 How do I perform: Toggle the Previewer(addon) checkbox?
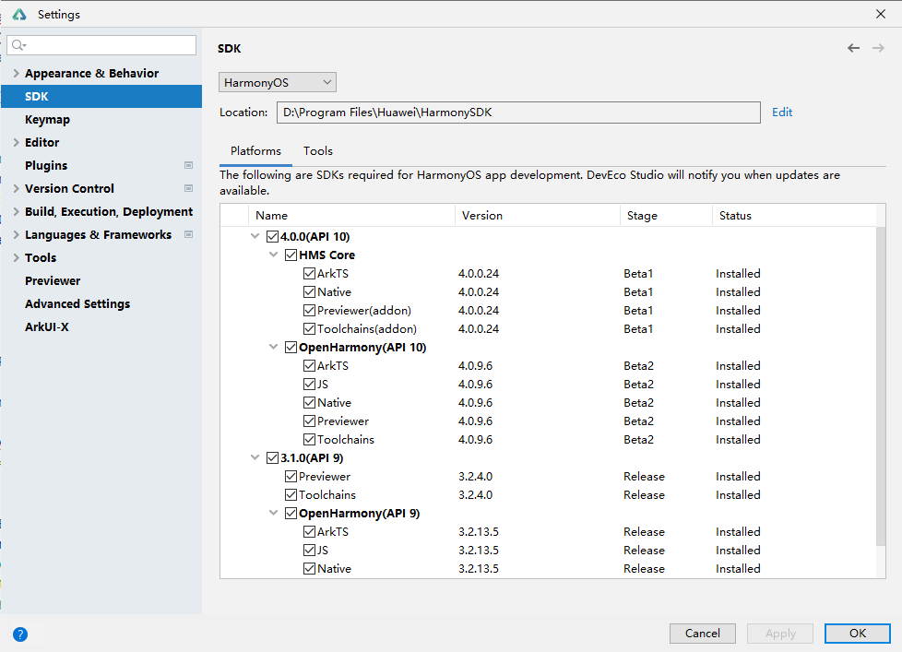(310, 311)
